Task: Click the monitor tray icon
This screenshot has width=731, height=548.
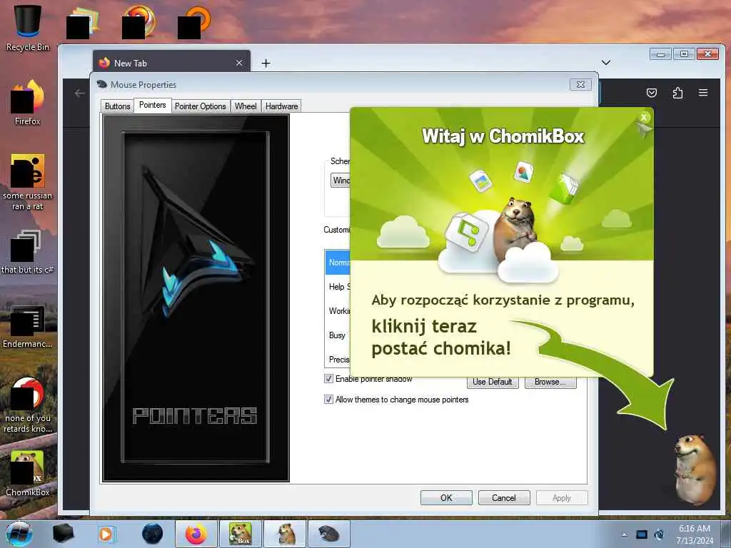Action: click(x=642, y=534)
